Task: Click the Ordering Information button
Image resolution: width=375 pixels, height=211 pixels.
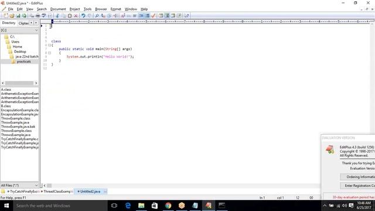Action: coord(357,177)
